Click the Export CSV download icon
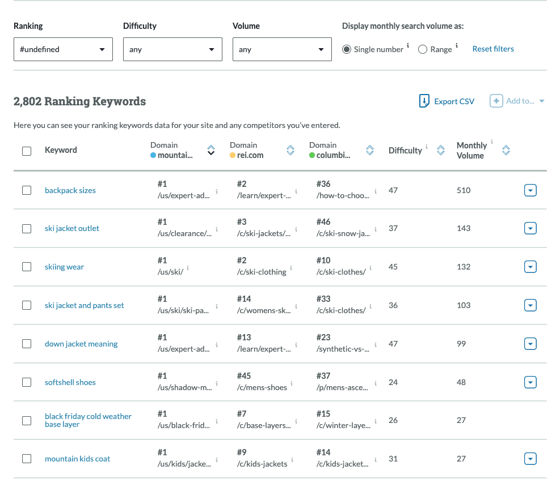 [424, 101]
